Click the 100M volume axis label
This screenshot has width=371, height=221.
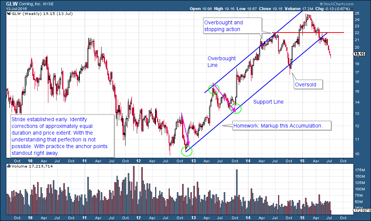click(360, 189)
